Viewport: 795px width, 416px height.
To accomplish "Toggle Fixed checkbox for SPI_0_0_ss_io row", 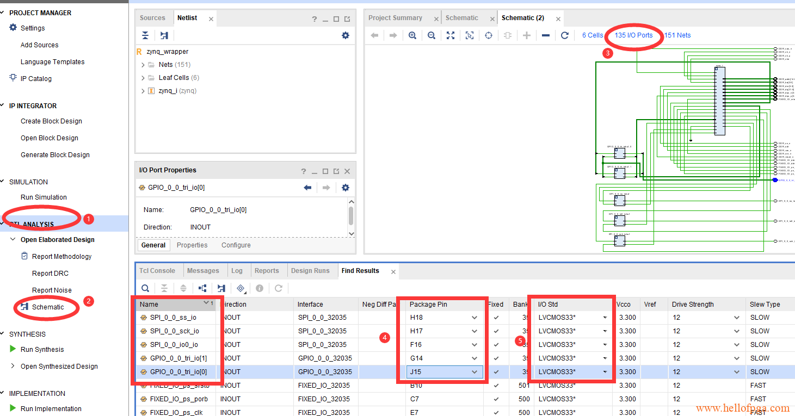I will [496, 318].
